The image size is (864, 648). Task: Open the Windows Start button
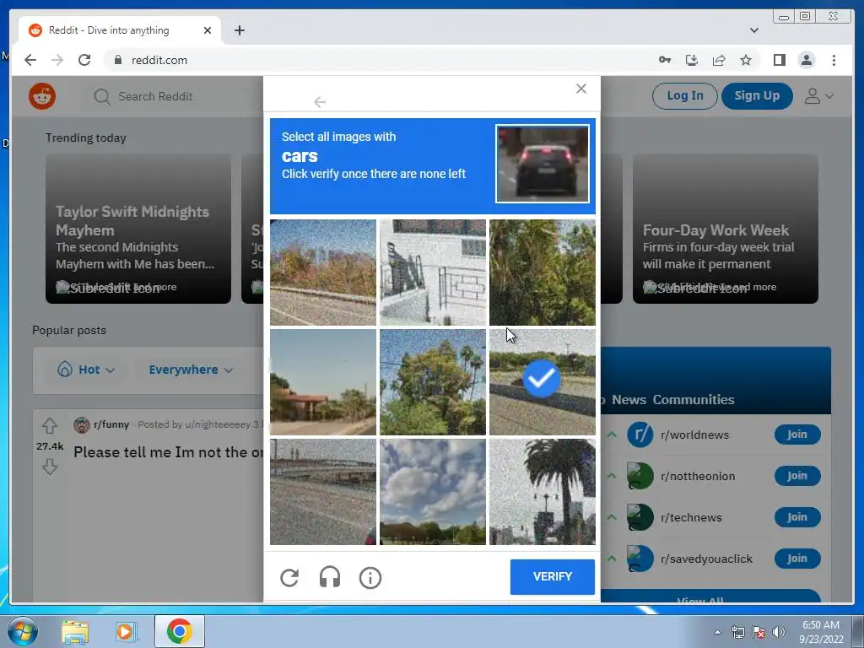point(23,631)
